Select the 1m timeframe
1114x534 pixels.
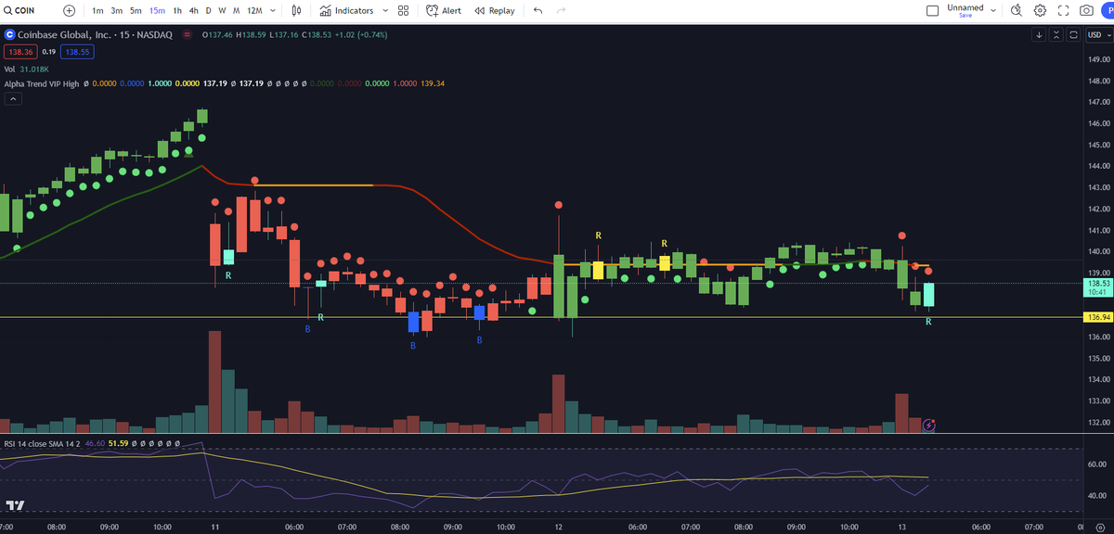click(97, 10)
